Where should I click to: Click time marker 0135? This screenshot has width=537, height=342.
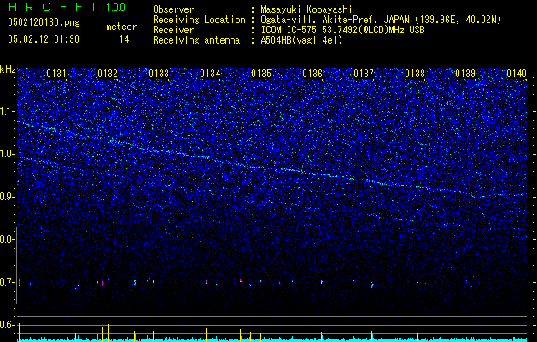tap(261, 73)
